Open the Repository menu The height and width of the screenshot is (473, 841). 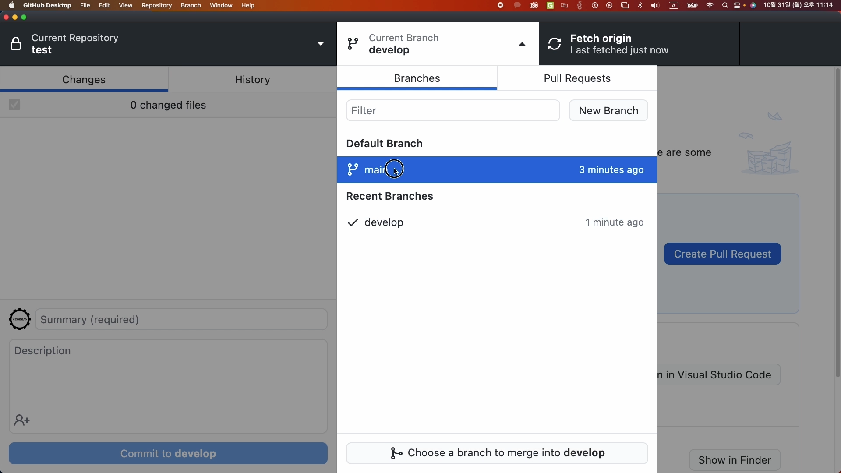tap(157, 6)
